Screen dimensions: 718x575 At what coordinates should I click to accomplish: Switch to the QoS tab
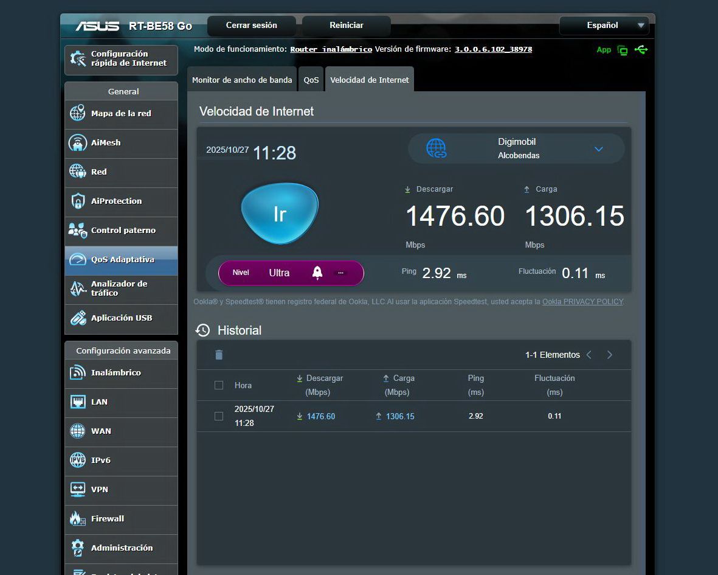(311, 80)
